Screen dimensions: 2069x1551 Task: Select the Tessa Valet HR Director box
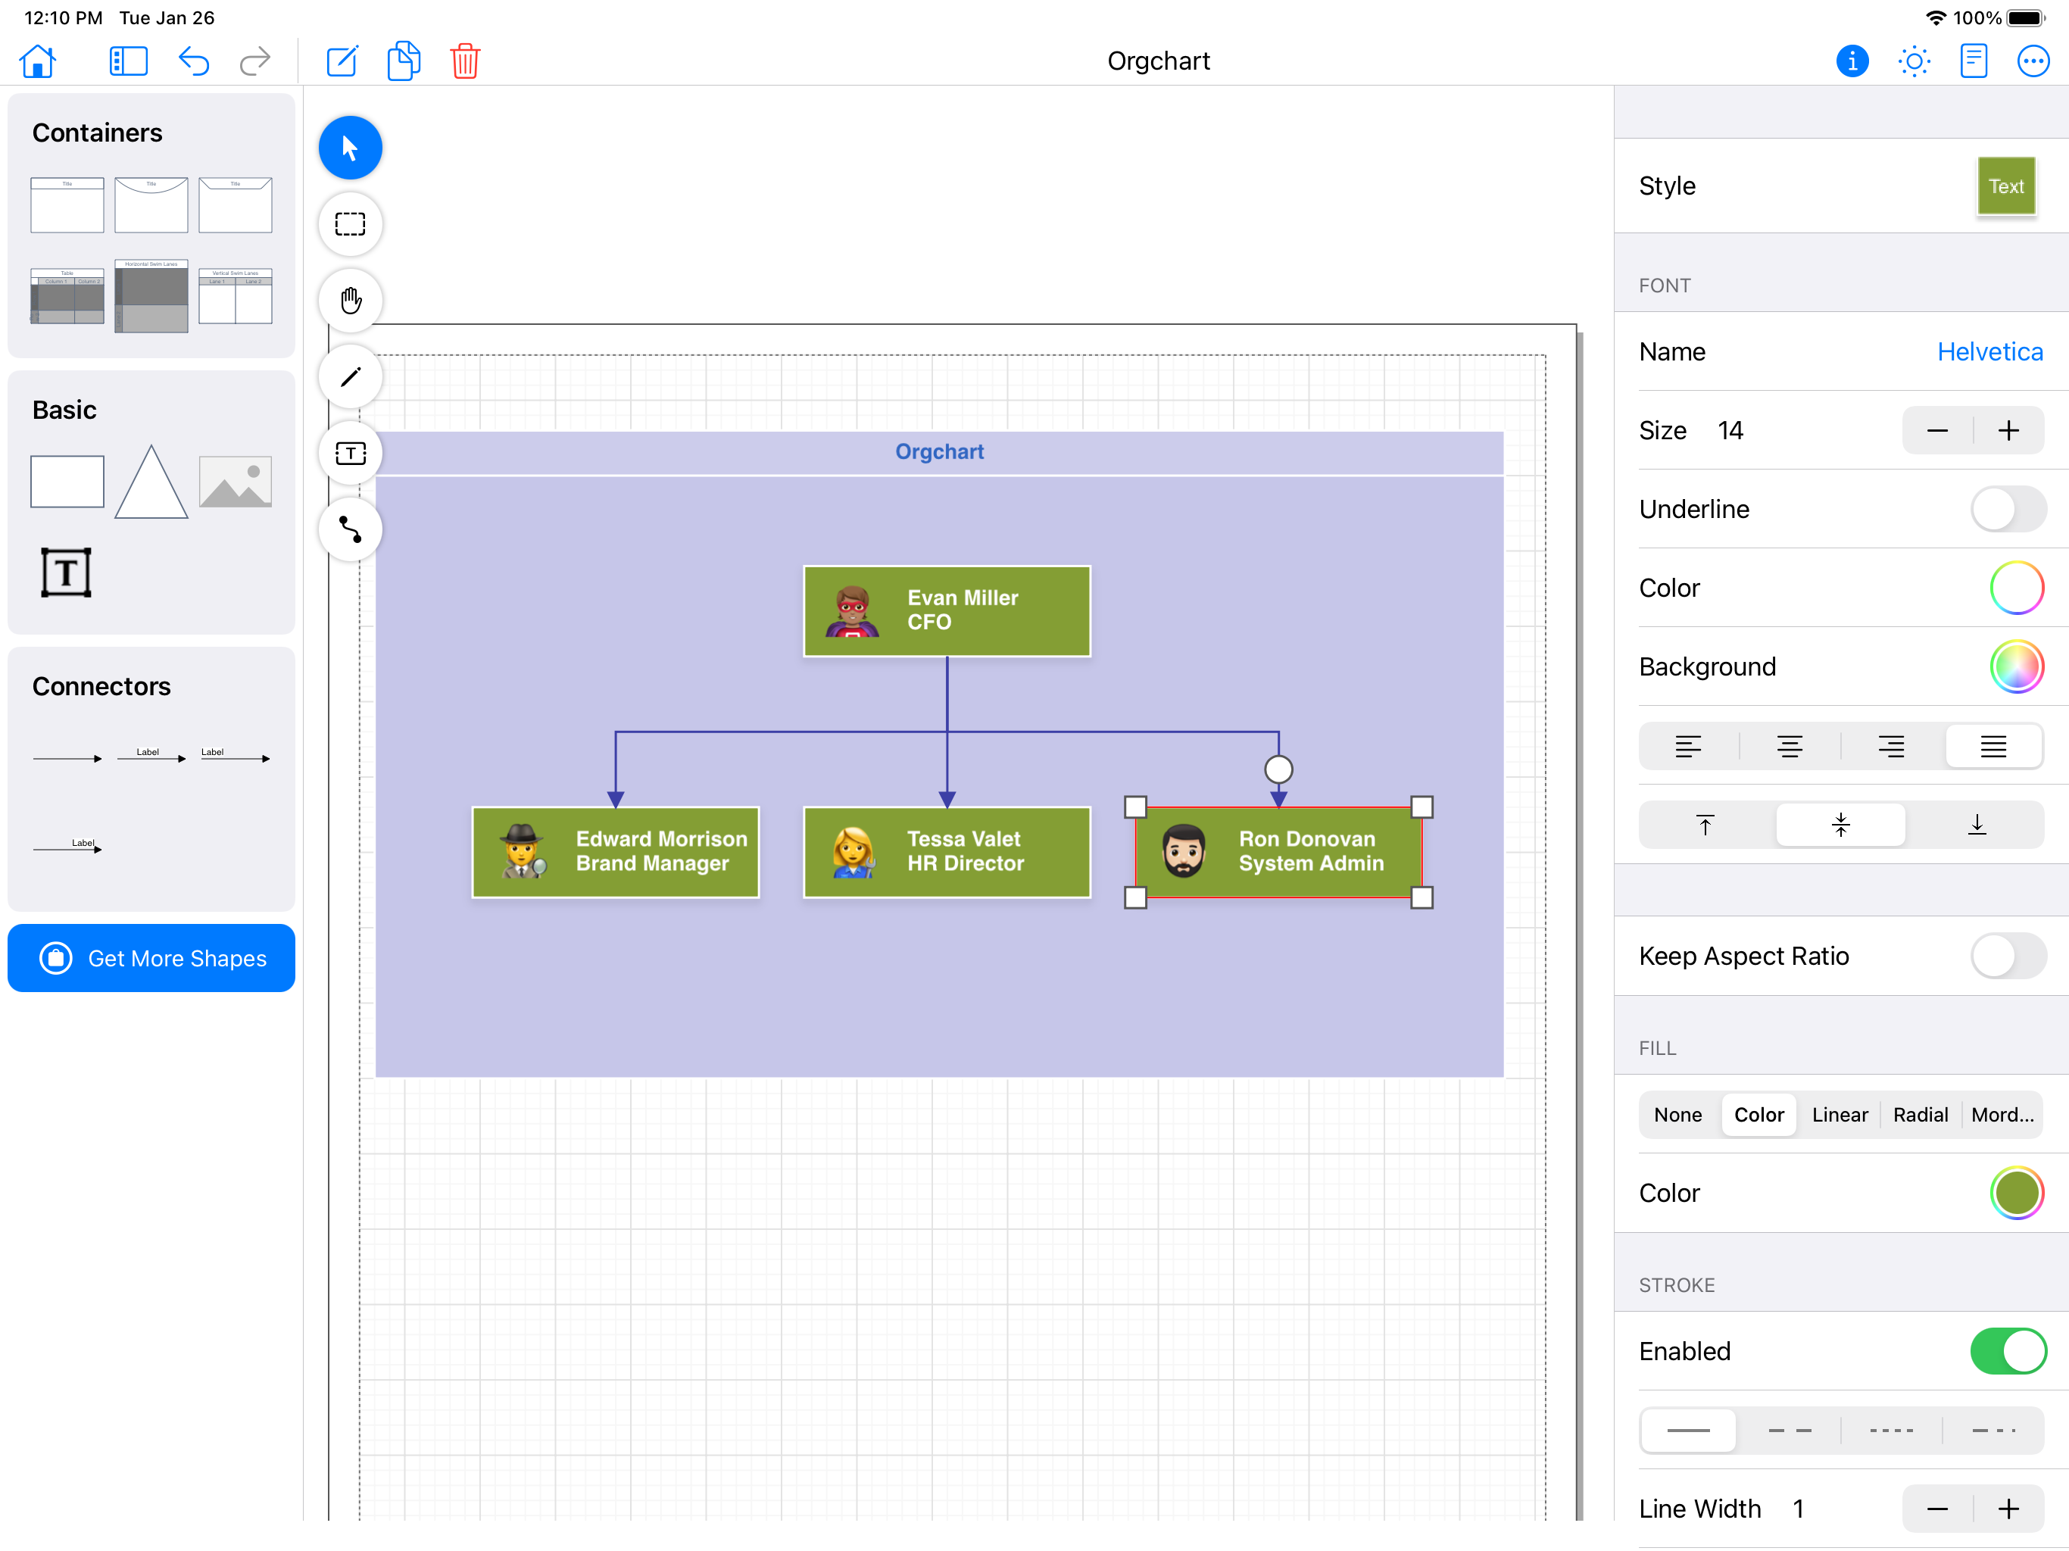[x=947, y=852]
